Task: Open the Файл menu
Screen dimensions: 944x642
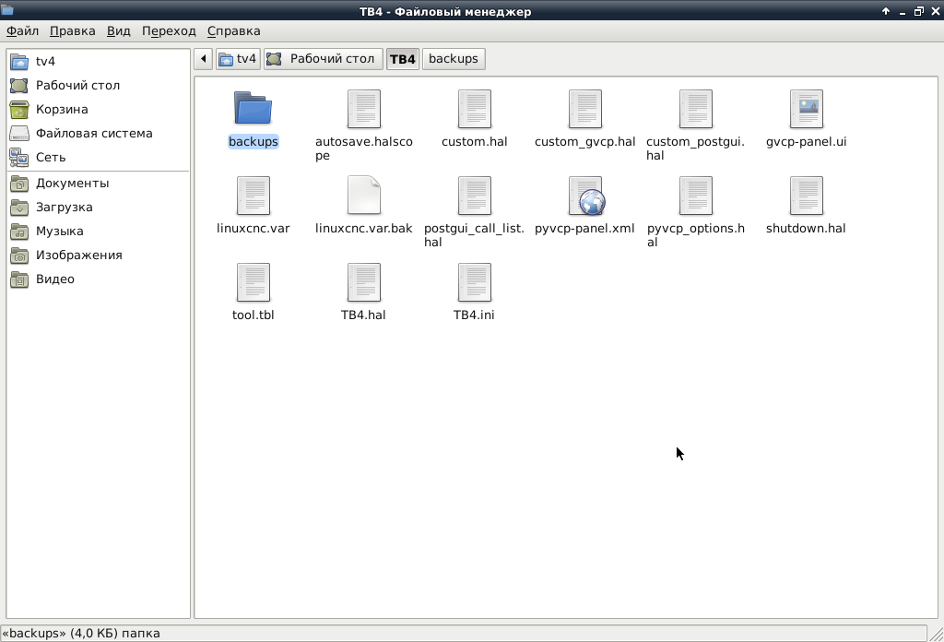Action: click(22, 31)
